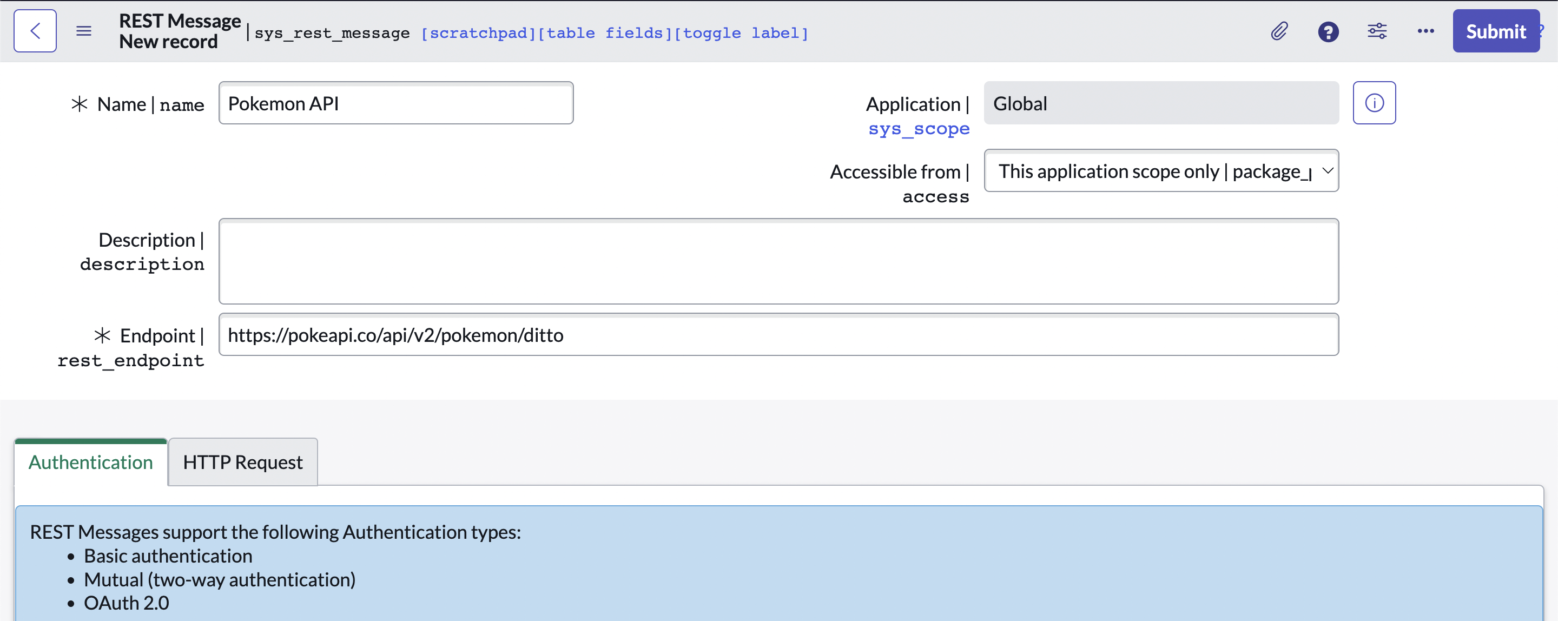Click the paperclip attachments icon
Screen dimensions: 1558x621
pos(1278,31)
